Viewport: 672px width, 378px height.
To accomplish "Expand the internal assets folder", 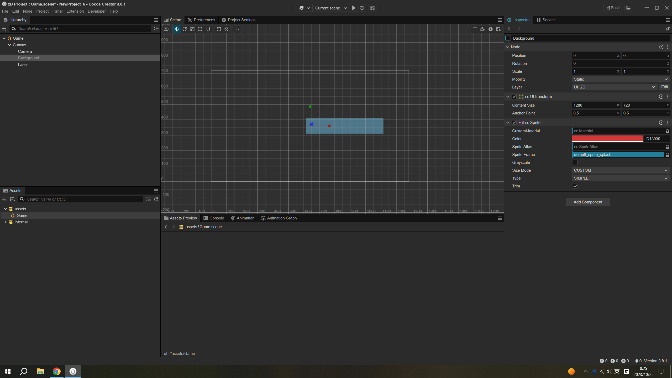I will 6,222.
